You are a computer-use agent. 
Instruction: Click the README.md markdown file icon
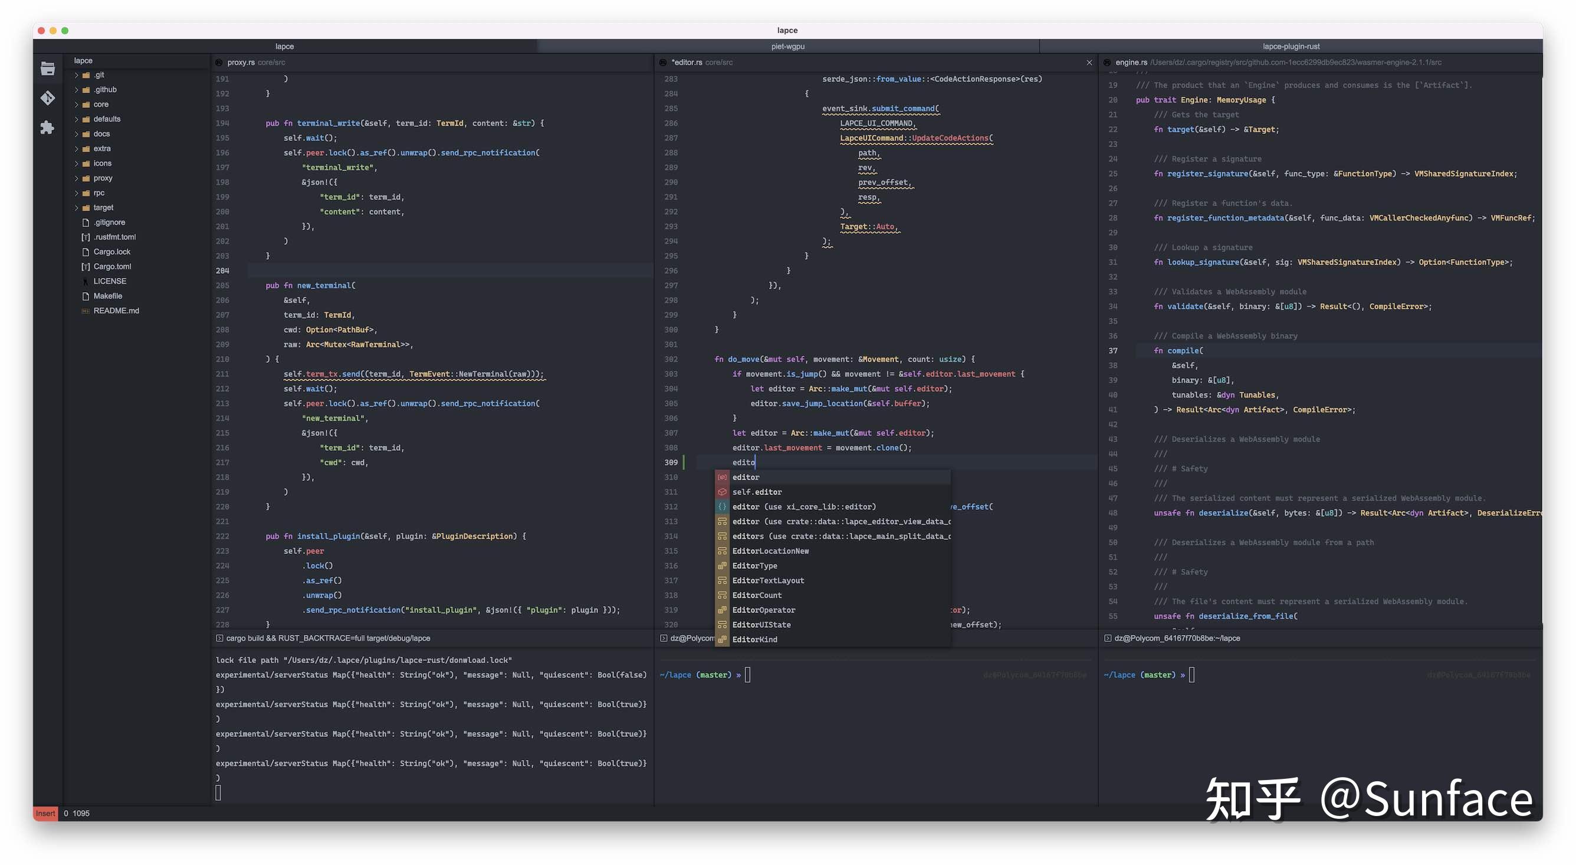(x=86, y=311)
